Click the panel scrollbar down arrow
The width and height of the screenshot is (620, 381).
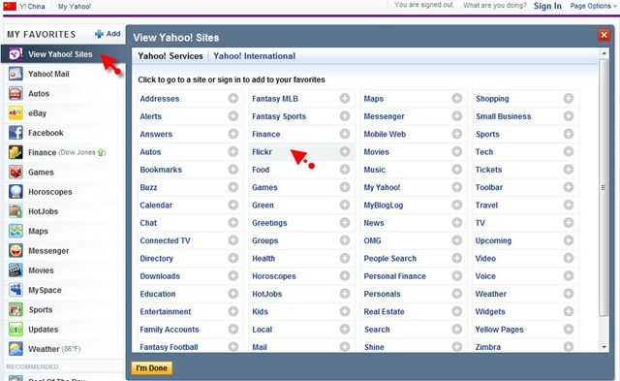click(604, 347)
